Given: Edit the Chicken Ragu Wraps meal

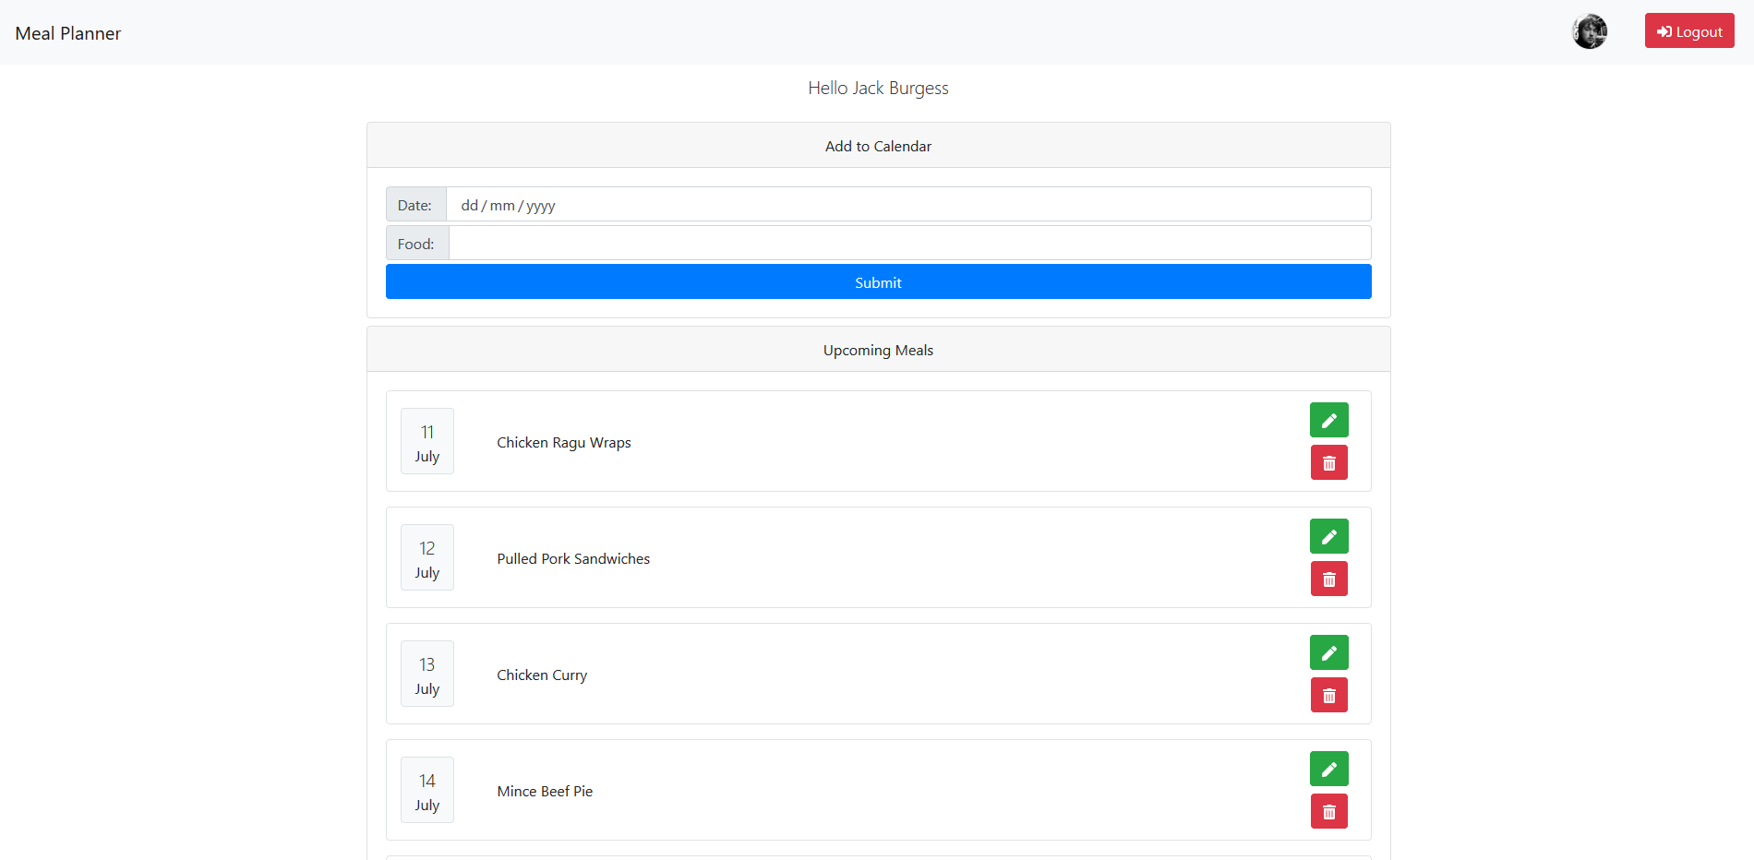Looking at the screenshot, I should tap(1328, 420).
